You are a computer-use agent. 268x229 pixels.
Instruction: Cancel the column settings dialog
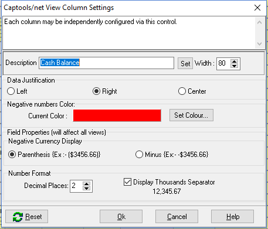pos(177,217)
